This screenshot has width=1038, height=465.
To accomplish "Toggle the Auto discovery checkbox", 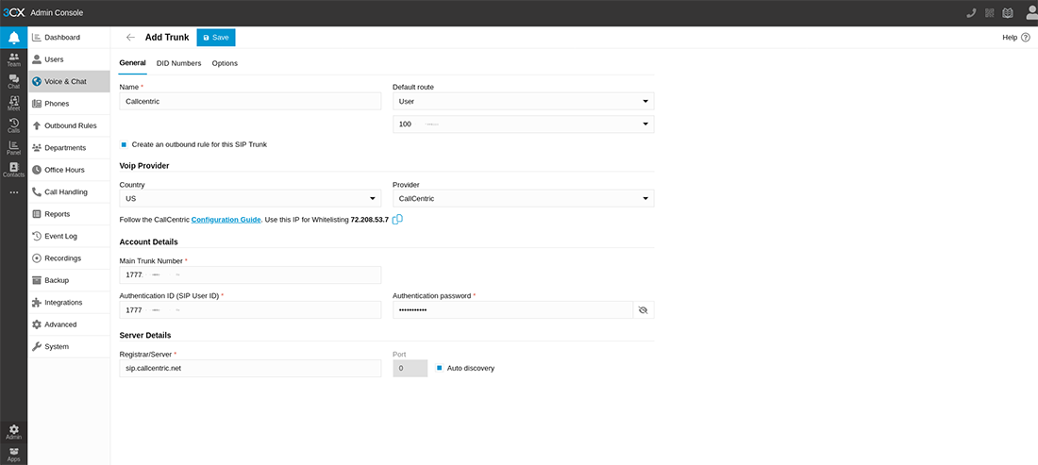I will (440, 368).
